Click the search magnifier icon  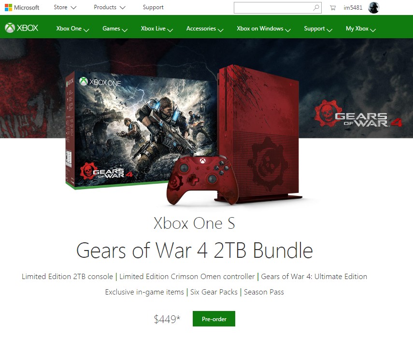pos(316,7)
